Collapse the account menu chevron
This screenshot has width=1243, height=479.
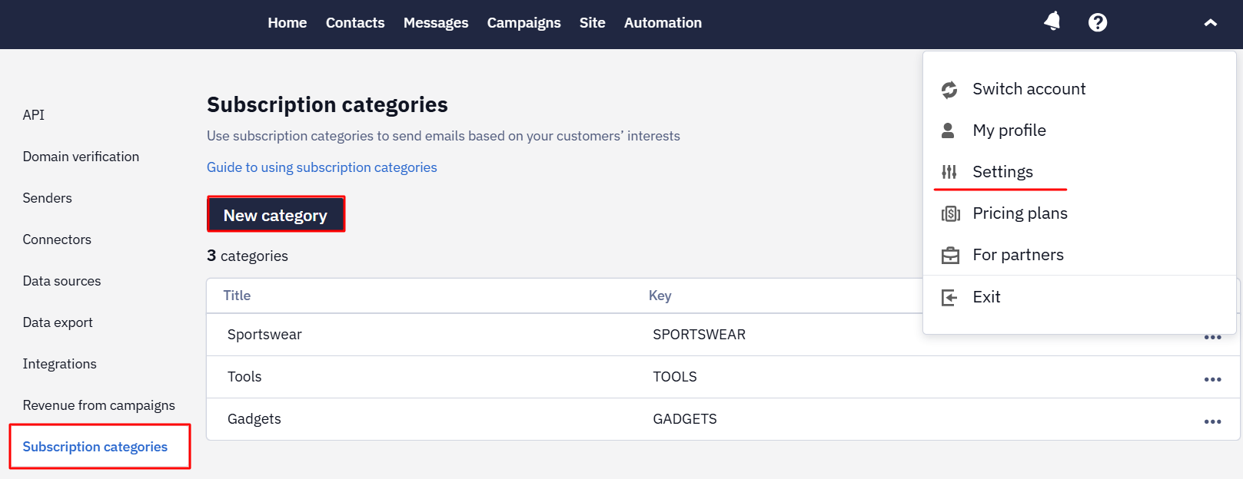1211,23
